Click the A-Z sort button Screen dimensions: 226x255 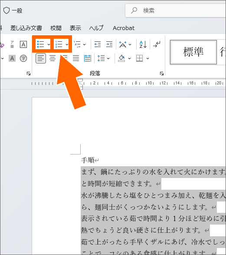click(x=143, y=44)
